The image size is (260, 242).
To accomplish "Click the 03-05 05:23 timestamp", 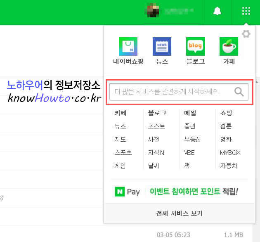I will pos(173,235).
